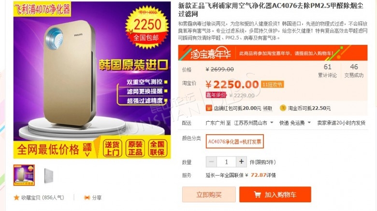Click the 加入购物车 add to cart button

click(x=275, y=195)
